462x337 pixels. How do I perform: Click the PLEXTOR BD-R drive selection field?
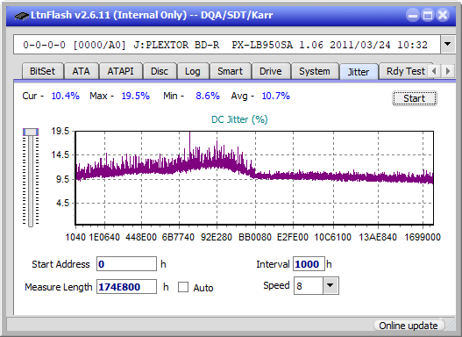coord(226,45)
